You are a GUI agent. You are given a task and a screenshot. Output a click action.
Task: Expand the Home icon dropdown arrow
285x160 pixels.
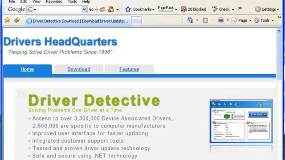[x=197, y=20]
